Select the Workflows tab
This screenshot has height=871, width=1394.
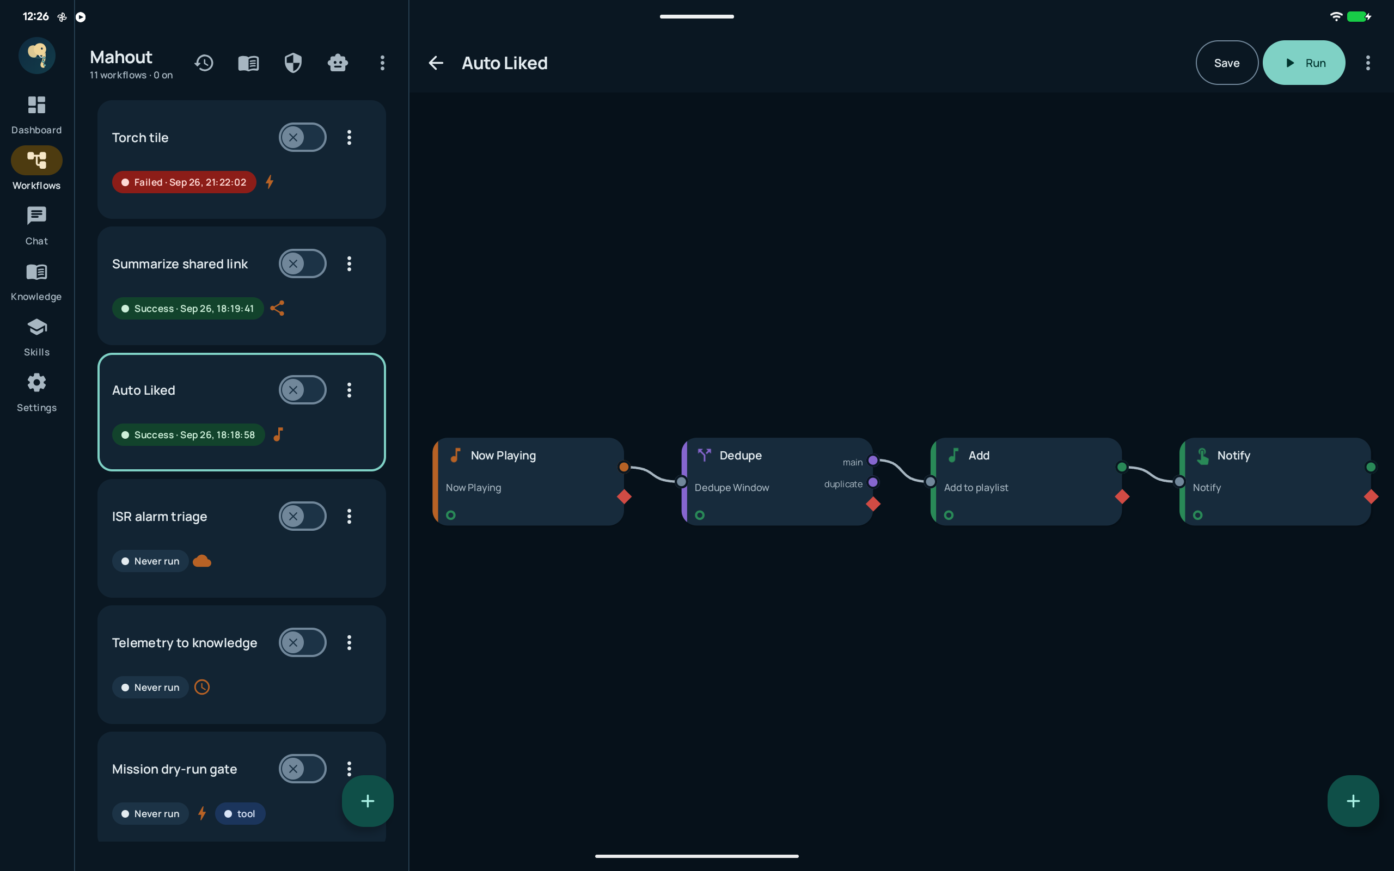(x=36, y=168)
